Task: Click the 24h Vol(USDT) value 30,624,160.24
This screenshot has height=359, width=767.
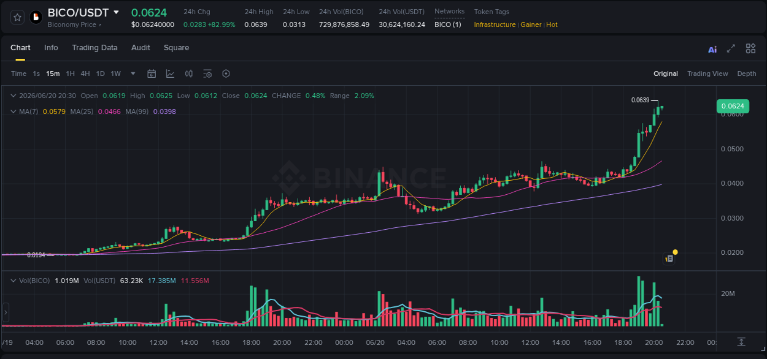Action: [x=402, y=25]
